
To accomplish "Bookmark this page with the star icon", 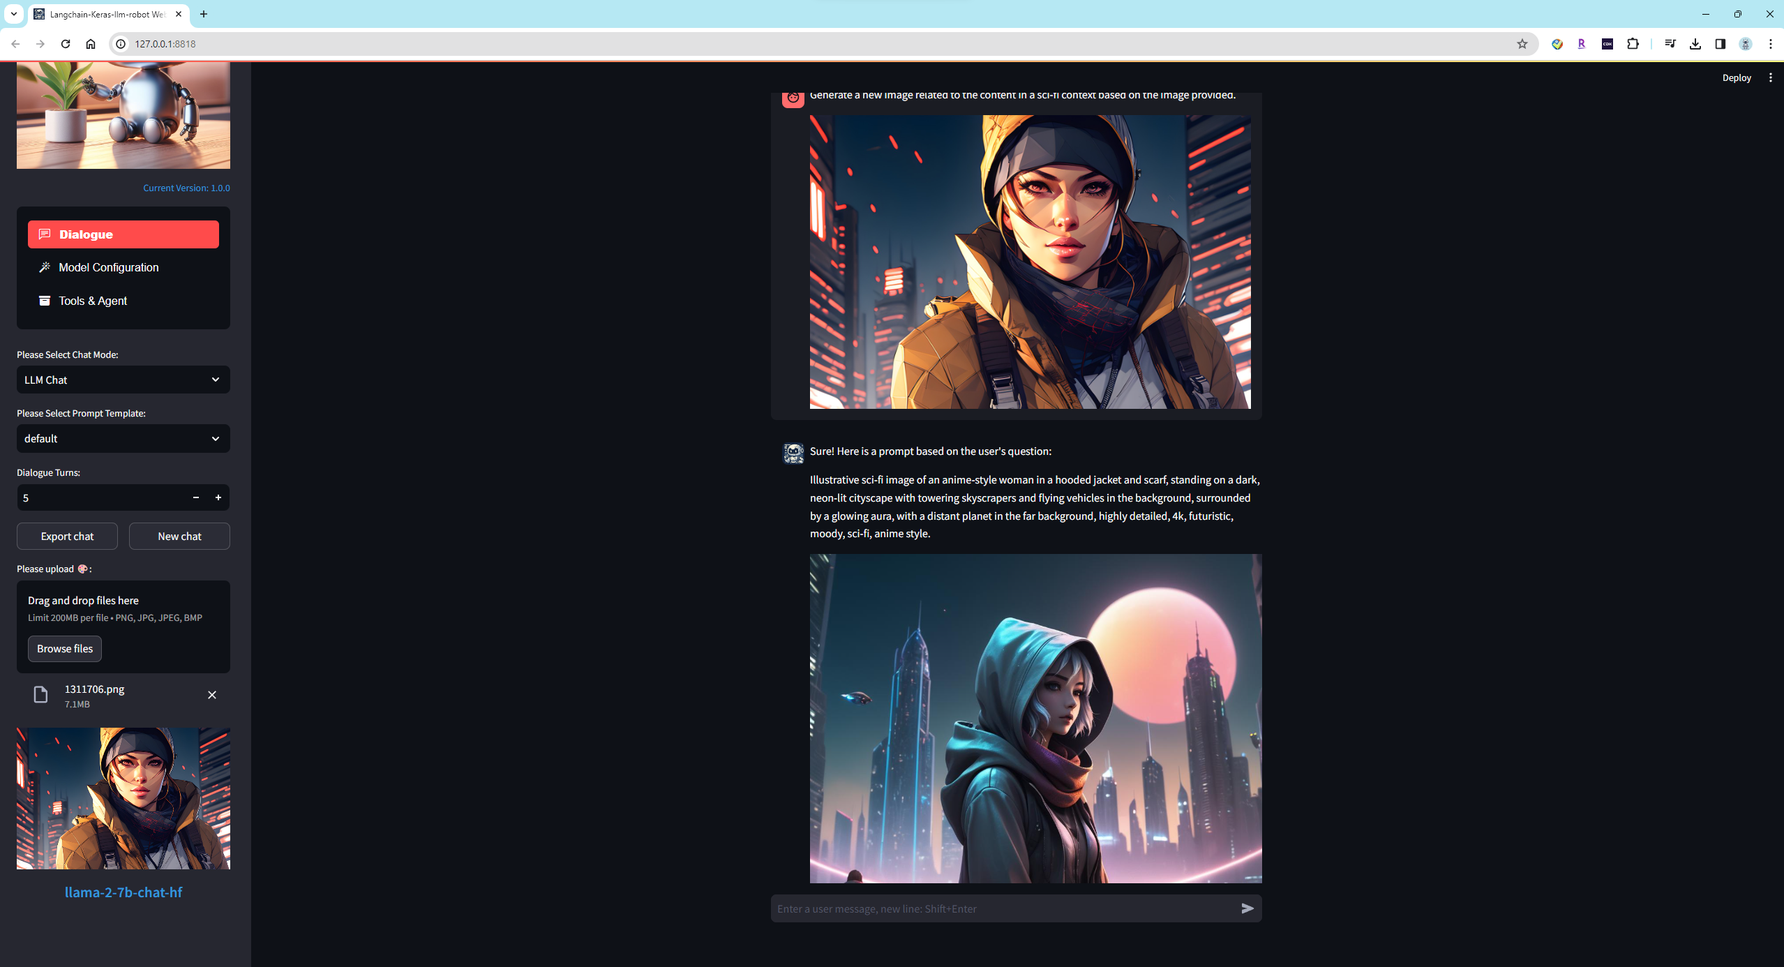I will 1522,44.
